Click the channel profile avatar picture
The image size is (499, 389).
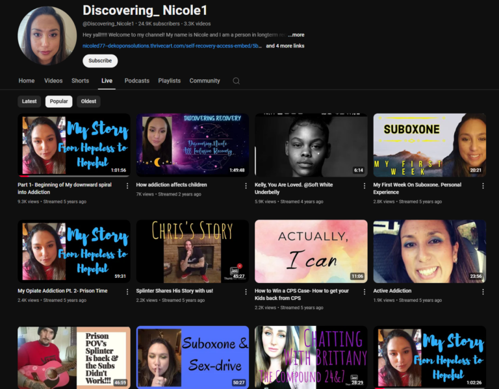point(47,36)
